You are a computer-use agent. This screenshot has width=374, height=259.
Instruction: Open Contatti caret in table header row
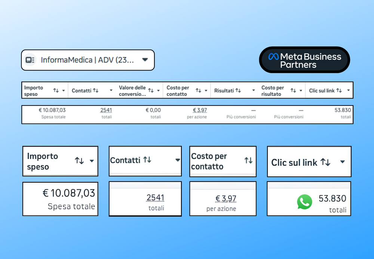(111, 90)
